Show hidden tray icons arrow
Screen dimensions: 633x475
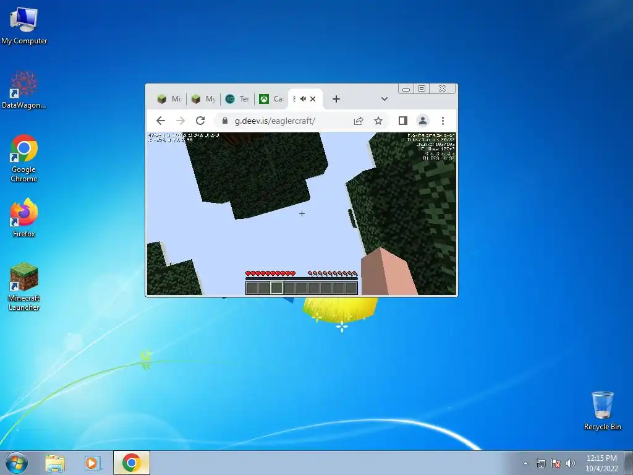pyautogui.click(x=525, y=463)
